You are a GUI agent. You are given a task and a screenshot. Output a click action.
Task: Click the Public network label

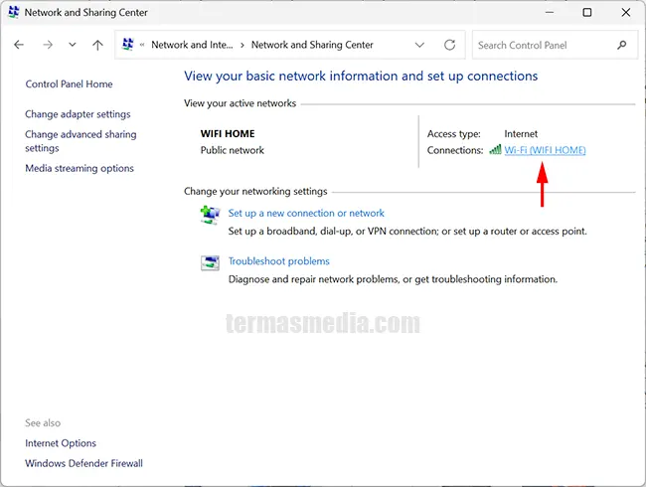point(232,150)
